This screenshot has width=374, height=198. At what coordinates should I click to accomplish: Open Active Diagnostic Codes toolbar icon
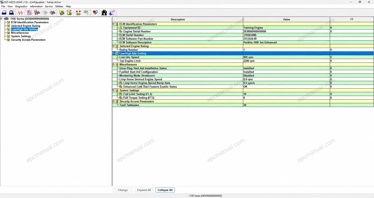(30, 13)
